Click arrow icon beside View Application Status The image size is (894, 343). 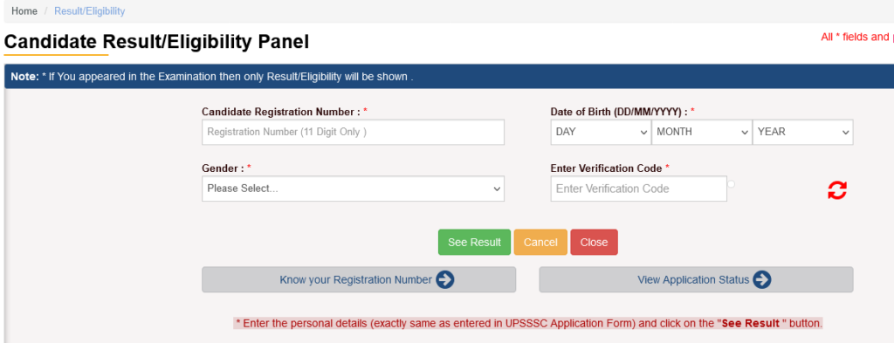761,280
